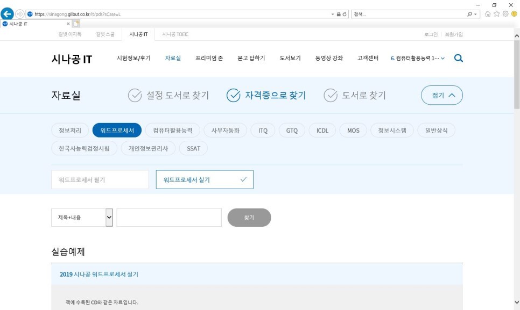
Task: Open 시험정보/후기 menu
Action: (133, 58)
